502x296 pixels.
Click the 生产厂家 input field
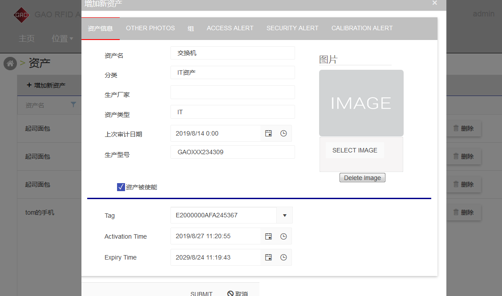(232, 92)
